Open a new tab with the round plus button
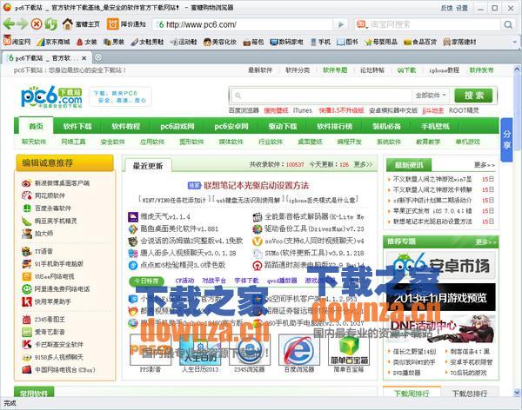Viewport: 522px width, 410px height. pyautogui.click(x=97, y=57)
